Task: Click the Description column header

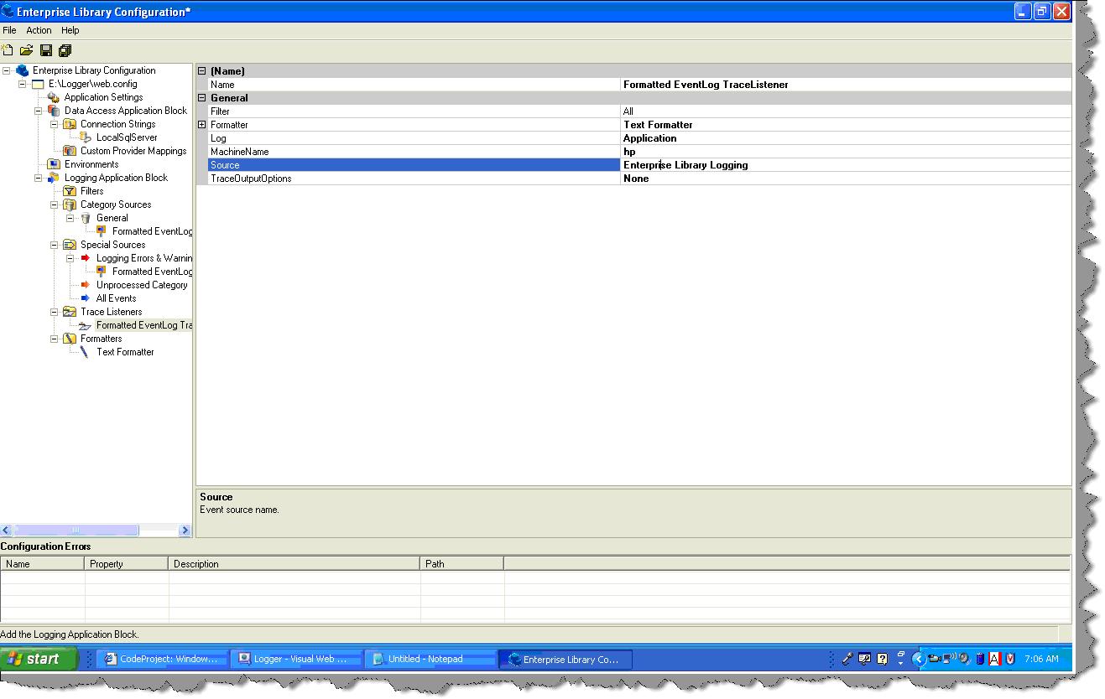Action: pos(294,564)
